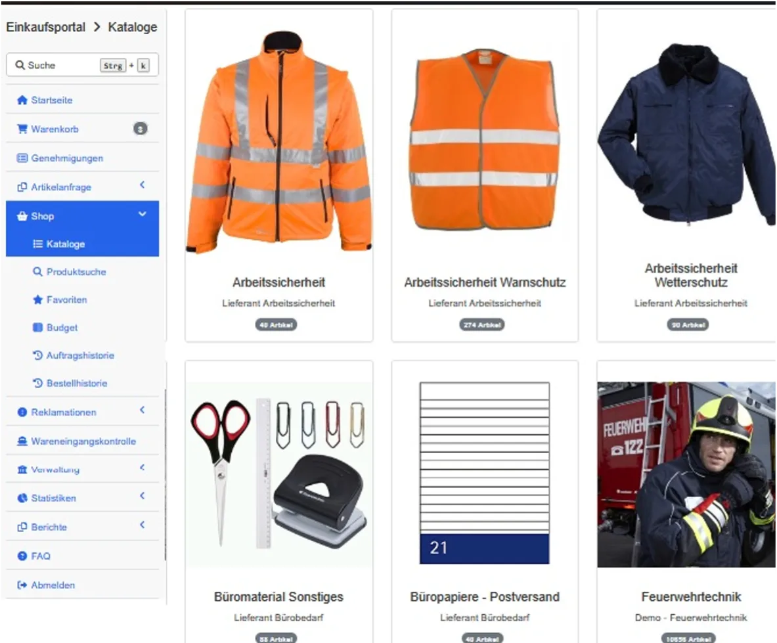Open the Budget icon in sidebar

click(x=37, y=328)
